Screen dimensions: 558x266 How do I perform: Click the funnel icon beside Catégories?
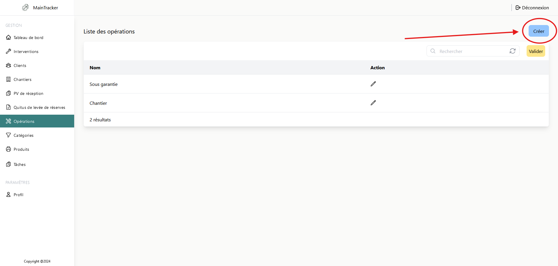(8, 135)
